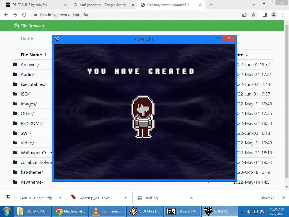Click the Date column sort arrow
Screen dimensions: 289x217
pyautogui.click(x=247, y=55)
